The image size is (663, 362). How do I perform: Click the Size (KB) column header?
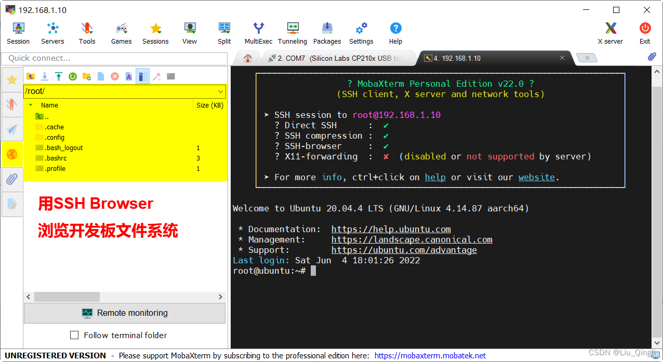point(210,105)
